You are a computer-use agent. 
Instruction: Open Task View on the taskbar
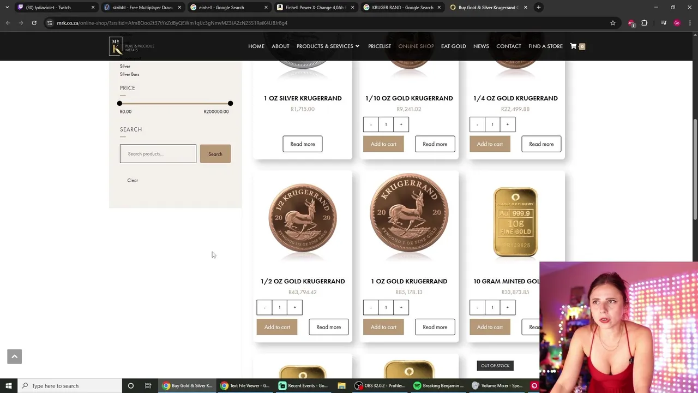pyautogui.click(x=148, y=386)
